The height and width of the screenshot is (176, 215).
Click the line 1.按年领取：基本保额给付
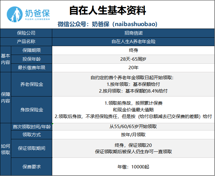(133, 84)
